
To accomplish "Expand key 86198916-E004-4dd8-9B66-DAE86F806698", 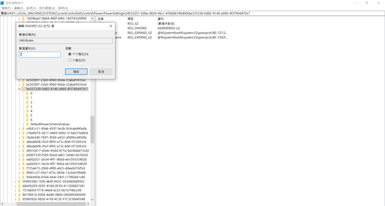I will pos(16,195).
